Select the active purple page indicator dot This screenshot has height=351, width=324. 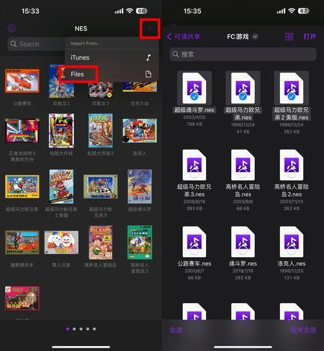(x=67, y=329)
